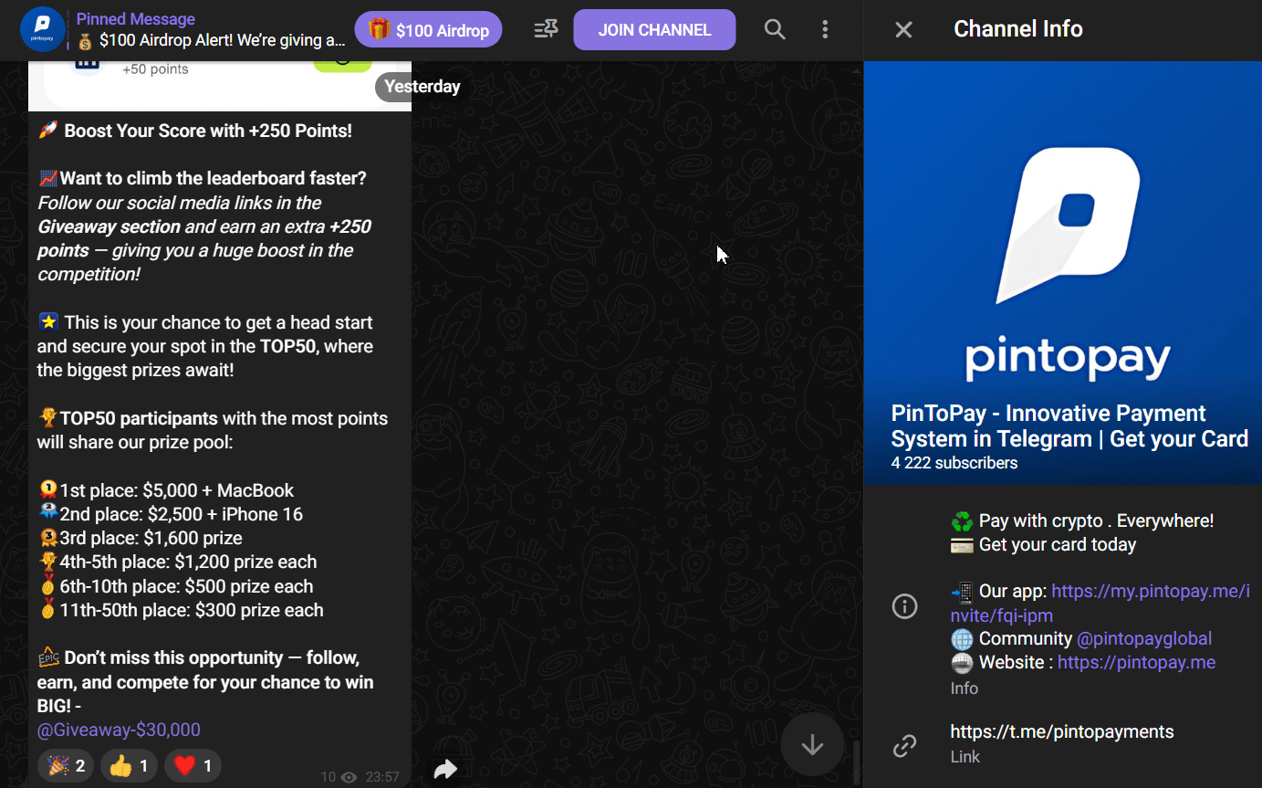This screenshot has height=788, width=1262.
Task: Jump to latest messages with down arrow button
Action: pyautogui.click(x=812, y=745)
